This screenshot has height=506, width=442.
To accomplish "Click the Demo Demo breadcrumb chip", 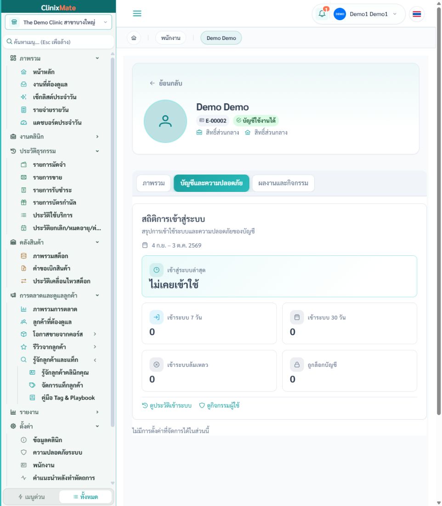I will pyautogui.click(x=221, y=38).
